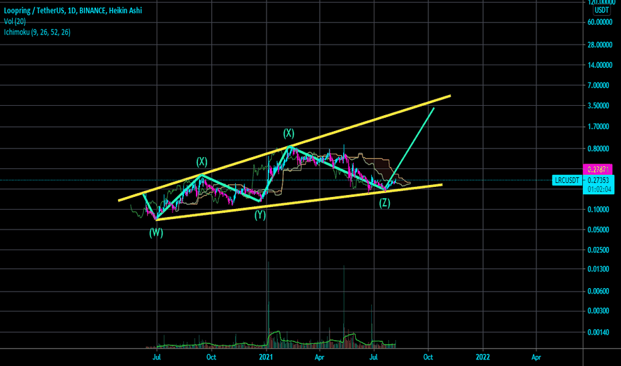Select the (Z) wave label

pos(384,203)
